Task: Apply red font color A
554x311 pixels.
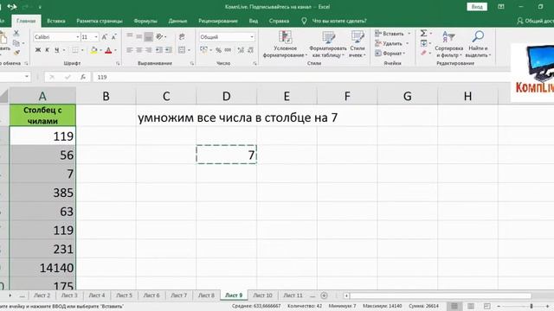Action: (x=108, y=50)
